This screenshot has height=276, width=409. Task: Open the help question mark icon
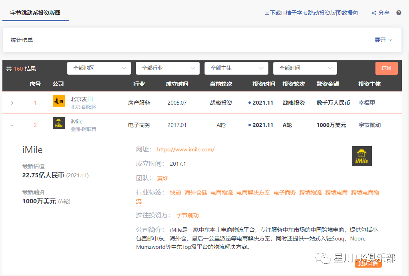tap(399, 12)
